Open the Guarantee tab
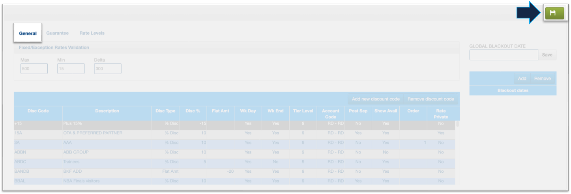The width and height of the screenshot is (571, 194). tap(57, 33)
